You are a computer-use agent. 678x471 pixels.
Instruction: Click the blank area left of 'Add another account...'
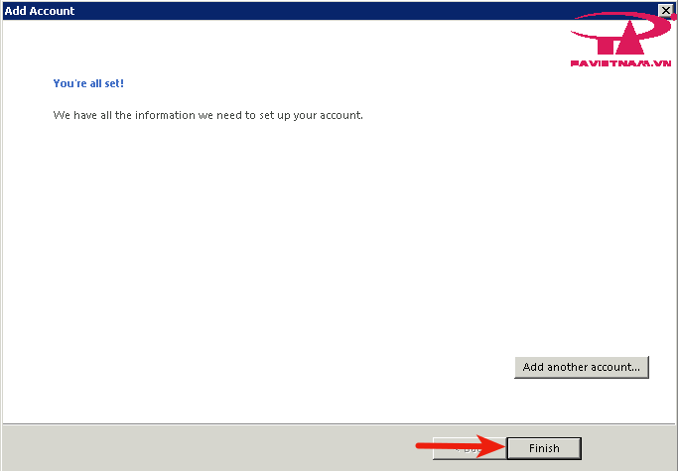click(298, 367)
